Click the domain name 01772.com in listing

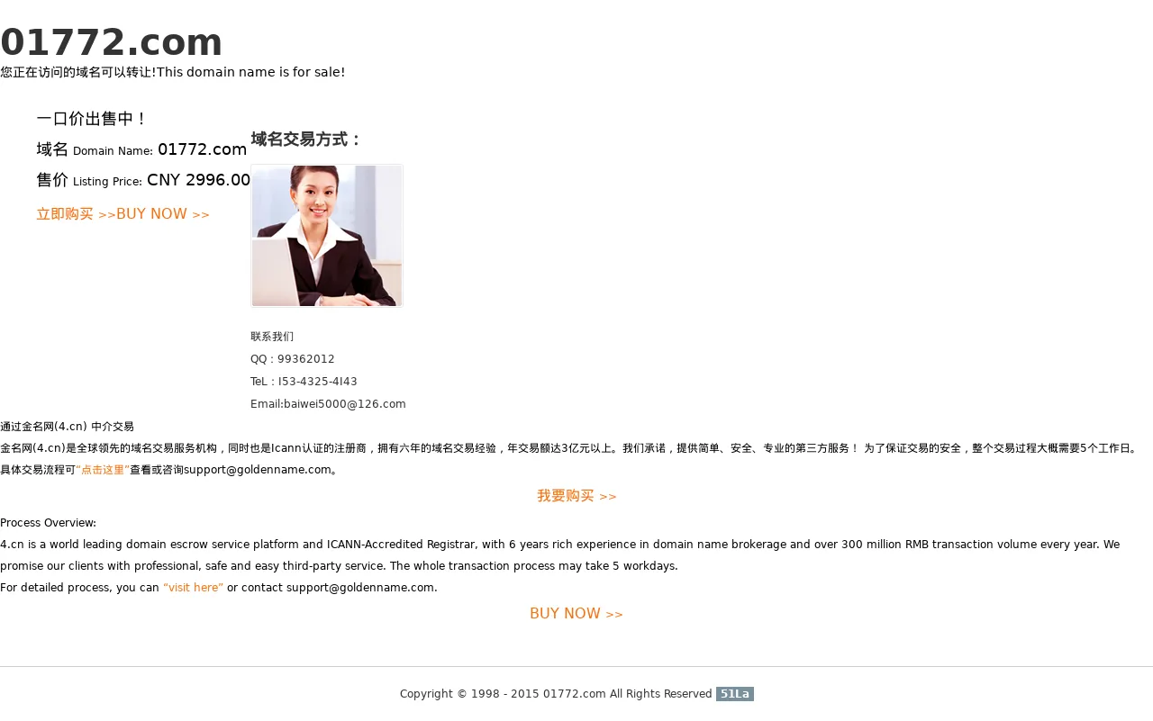pyautogui.click(x=202, y=149)
